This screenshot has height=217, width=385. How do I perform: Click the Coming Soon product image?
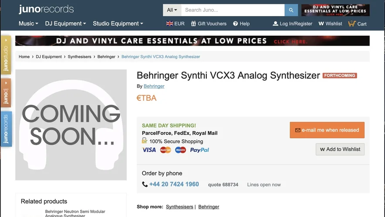point(71,125)
